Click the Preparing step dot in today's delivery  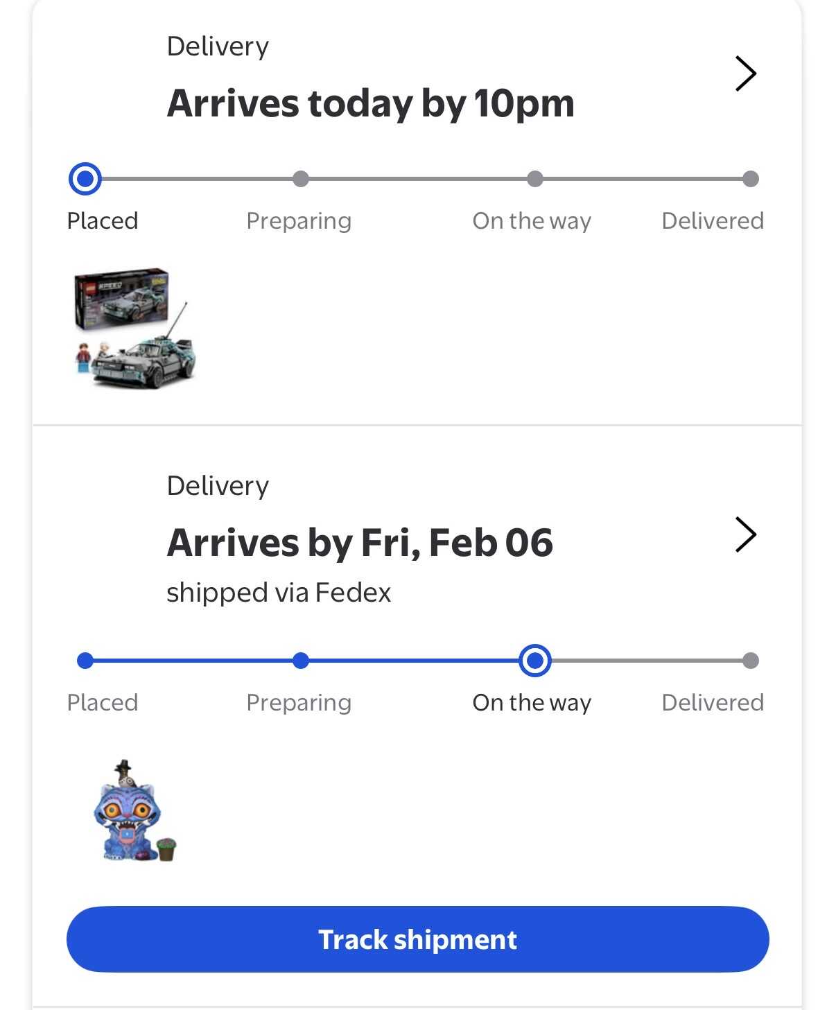300,179
